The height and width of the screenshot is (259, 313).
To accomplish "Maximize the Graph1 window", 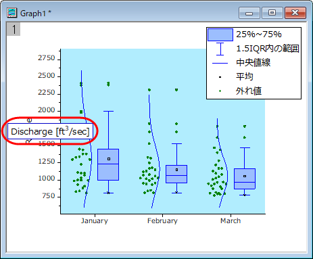I will [x=272, y=13].
